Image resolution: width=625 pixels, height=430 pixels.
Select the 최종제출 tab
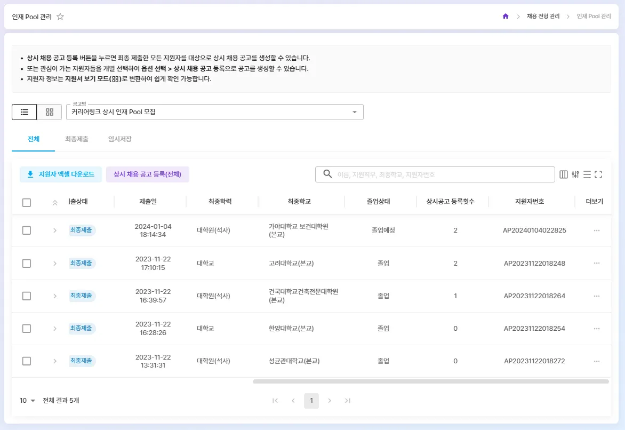pos(77,139)
